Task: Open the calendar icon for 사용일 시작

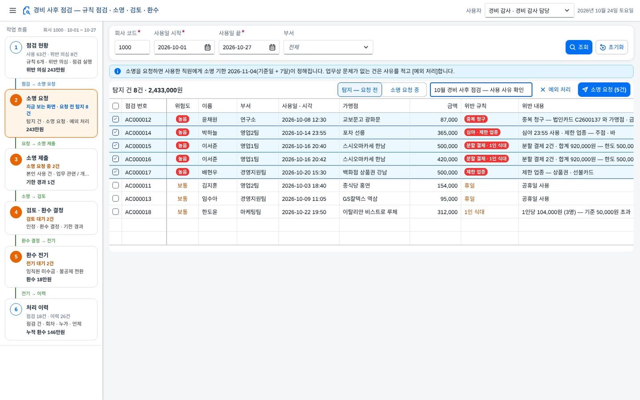Action: (x=208, y=47)
